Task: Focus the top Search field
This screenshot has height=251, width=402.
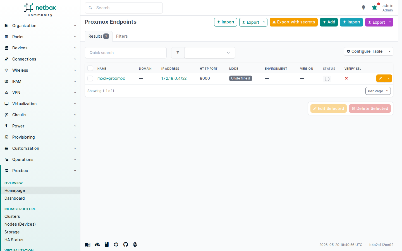Action: click(124, 8)
